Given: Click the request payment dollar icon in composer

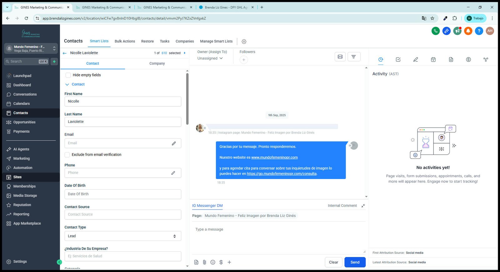Looking at the screenshot, I should 221,262.
